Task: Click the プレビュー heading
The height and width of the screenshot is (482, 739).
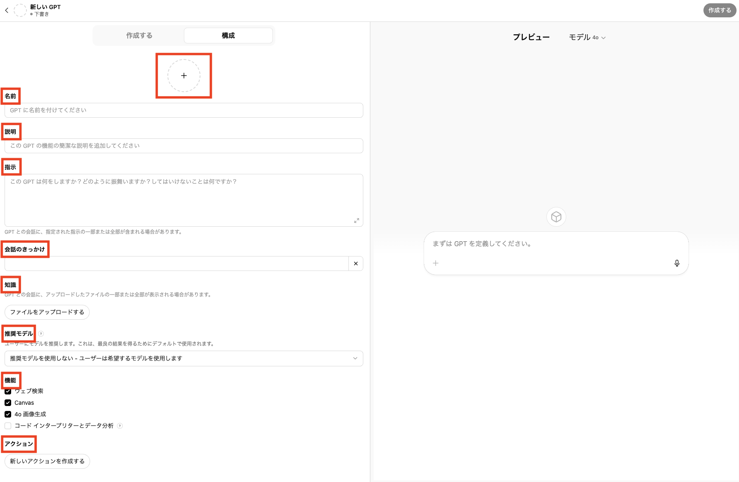Action: pos(532,37)
